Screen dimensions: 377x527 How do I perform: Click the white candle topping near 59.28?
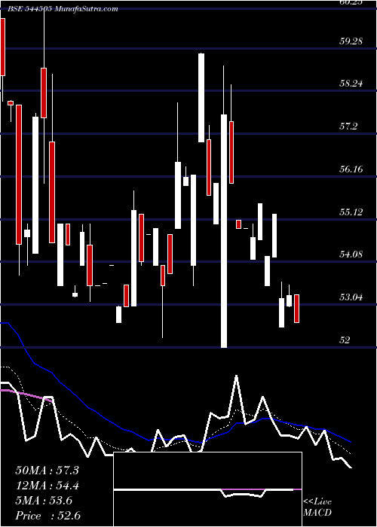pyautogui.click(x=201, y=98)
